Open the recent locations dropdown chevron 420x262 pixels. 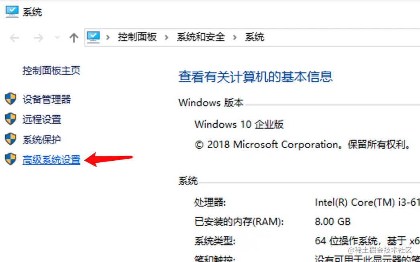tap(57, 38)
